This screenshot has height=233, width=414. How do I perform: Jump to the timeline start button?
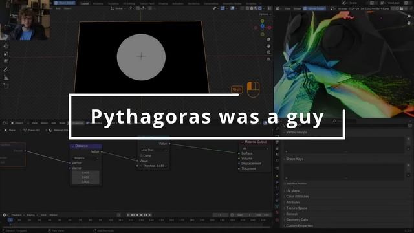click(128, 215)
